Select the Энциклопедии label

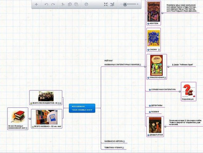tap(188, 99)
